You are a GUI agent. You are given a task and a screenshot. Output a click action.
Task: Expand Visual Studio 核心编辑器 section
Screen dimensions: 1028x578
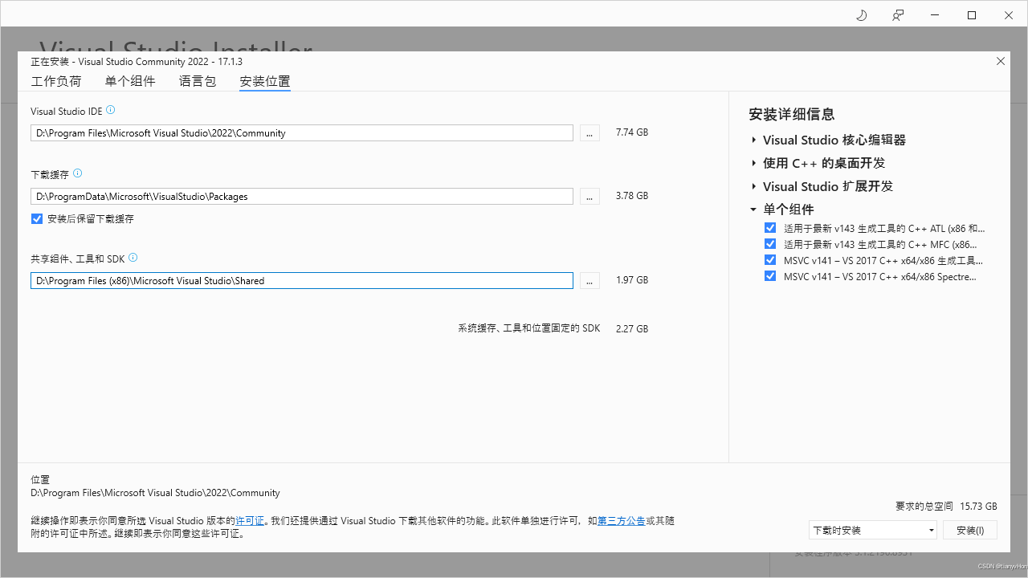(x=754, y=140)
